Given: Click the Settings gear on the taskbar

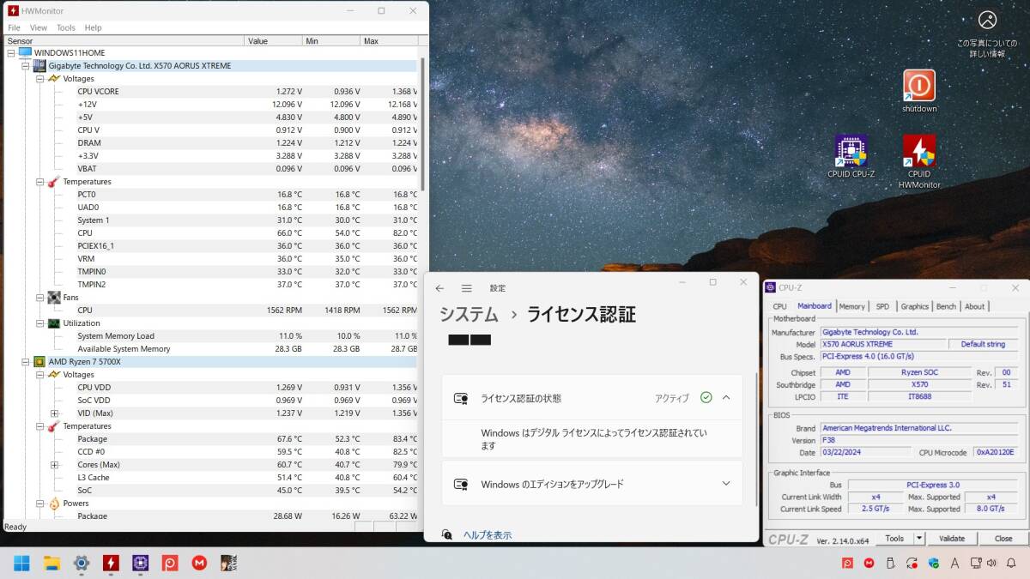Looking at the screenshot, I should (82, 563).
